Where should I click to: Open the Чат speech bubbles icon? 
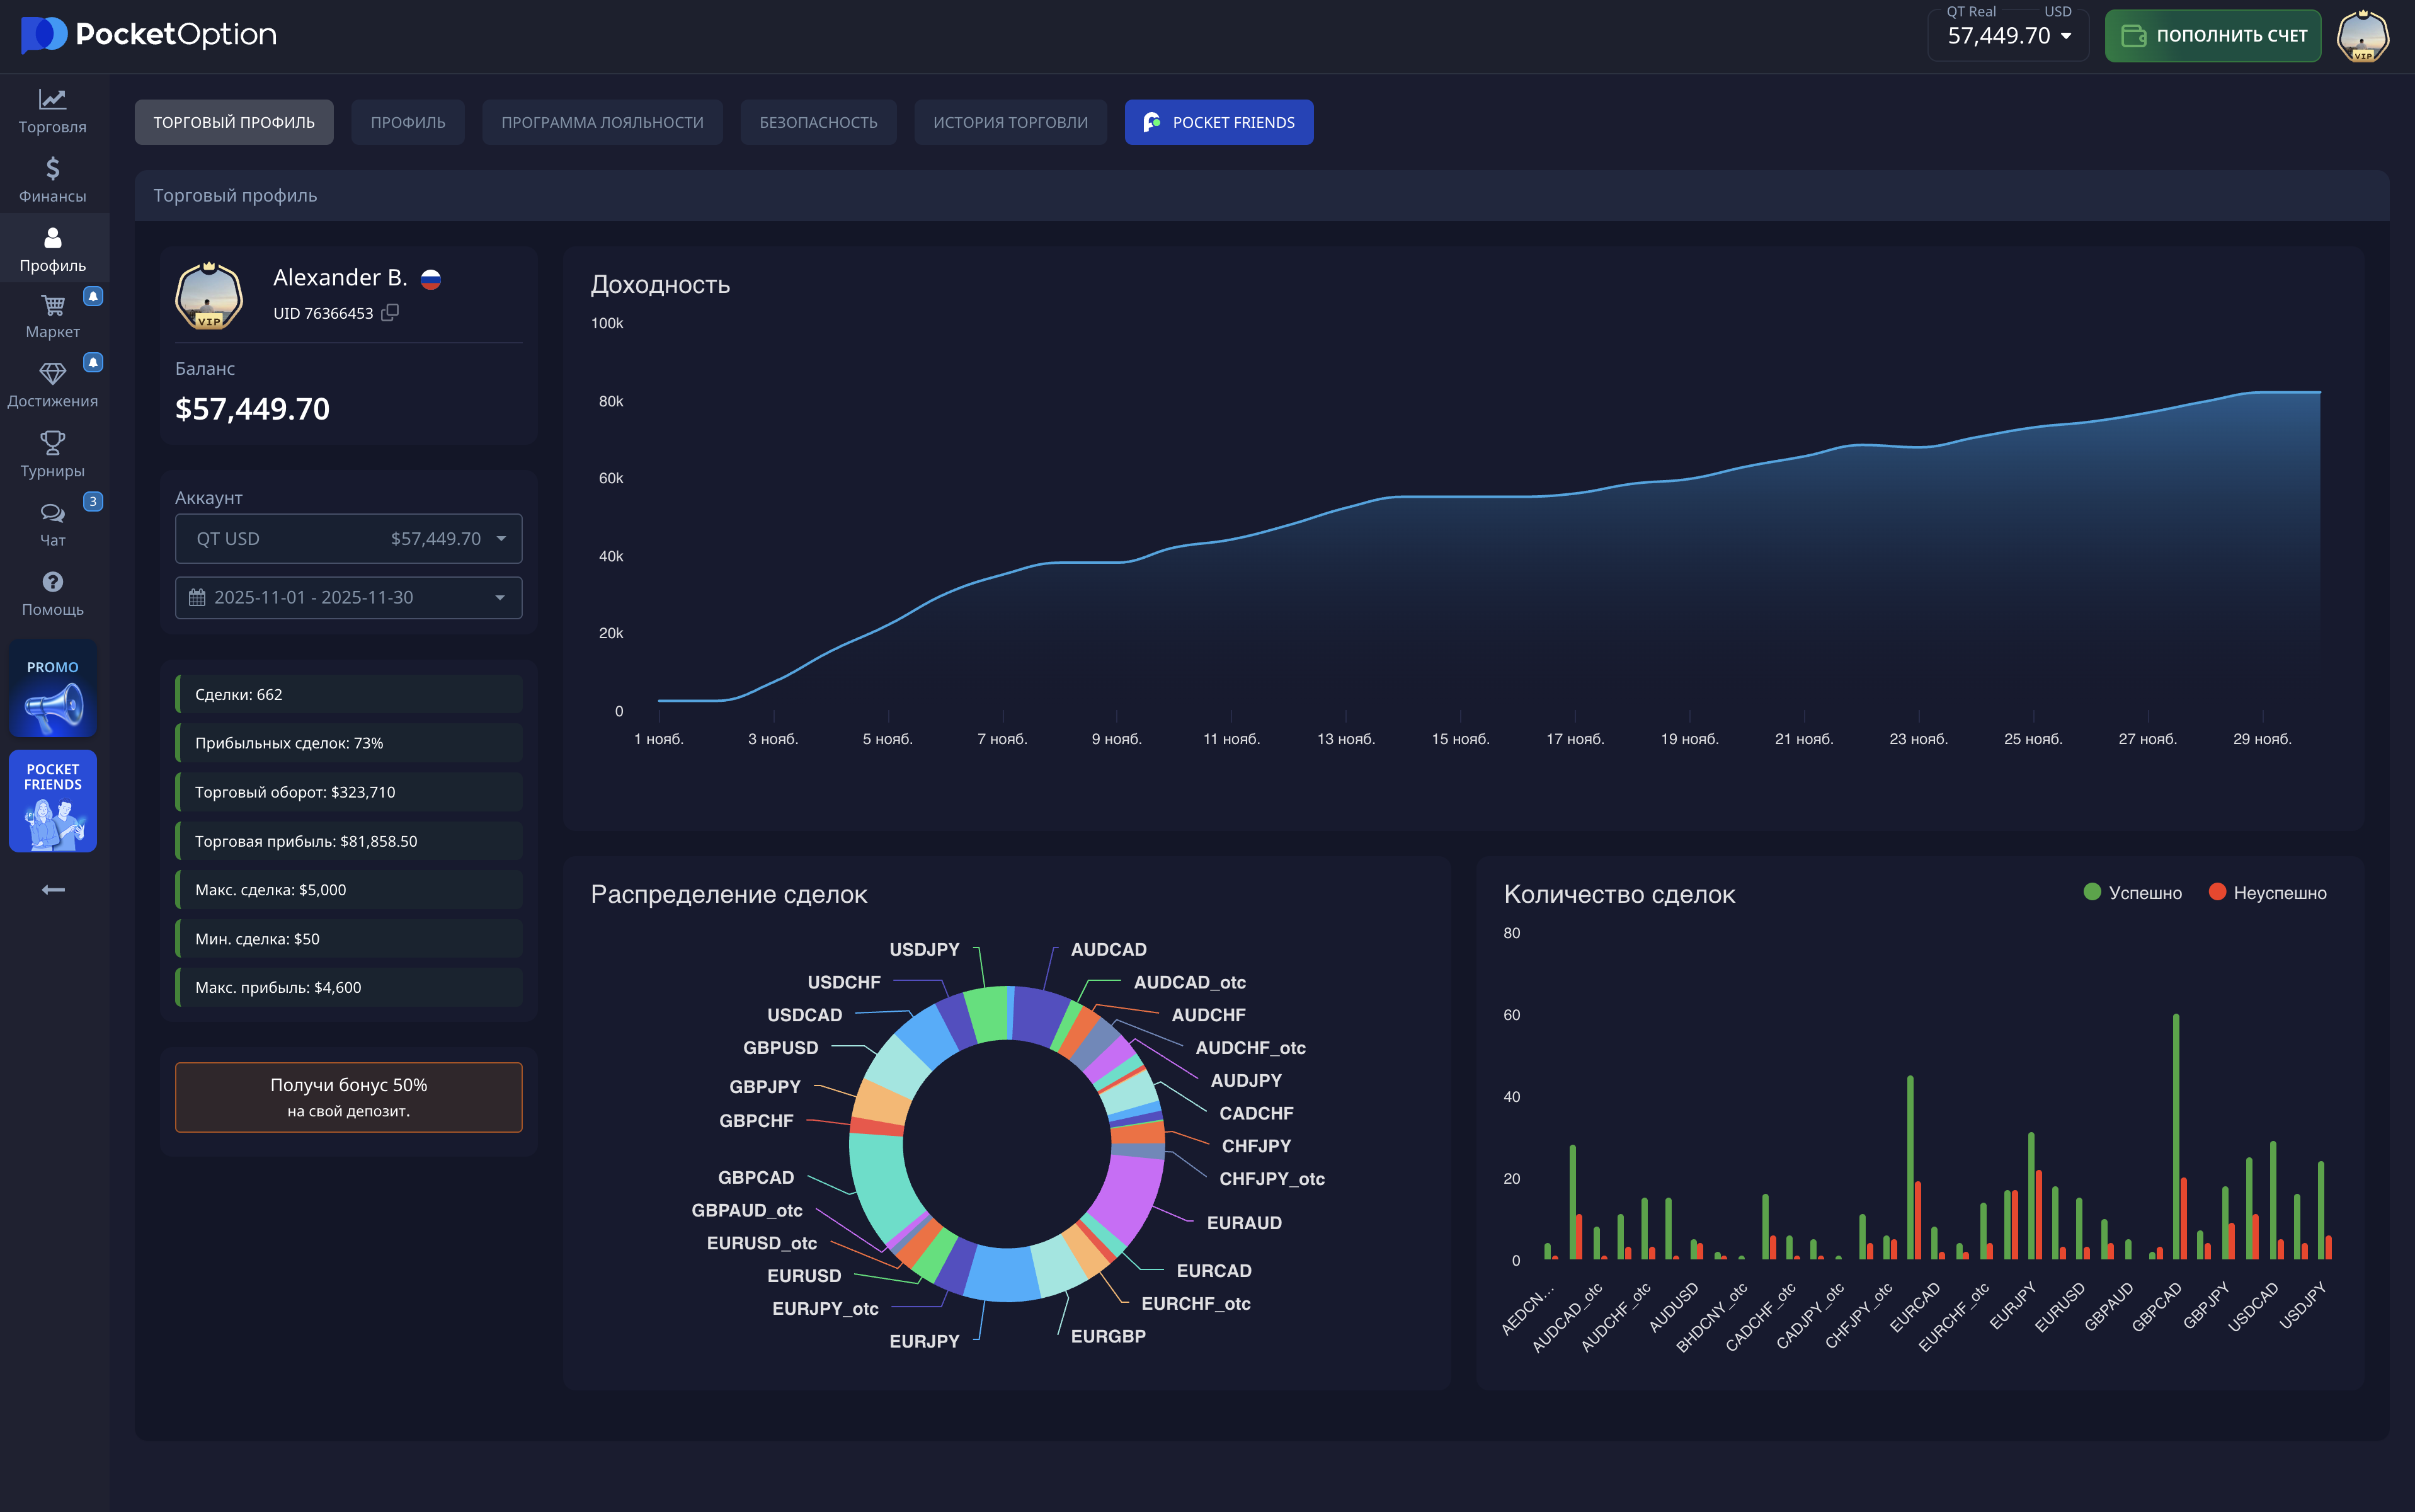tap(52, 513)
